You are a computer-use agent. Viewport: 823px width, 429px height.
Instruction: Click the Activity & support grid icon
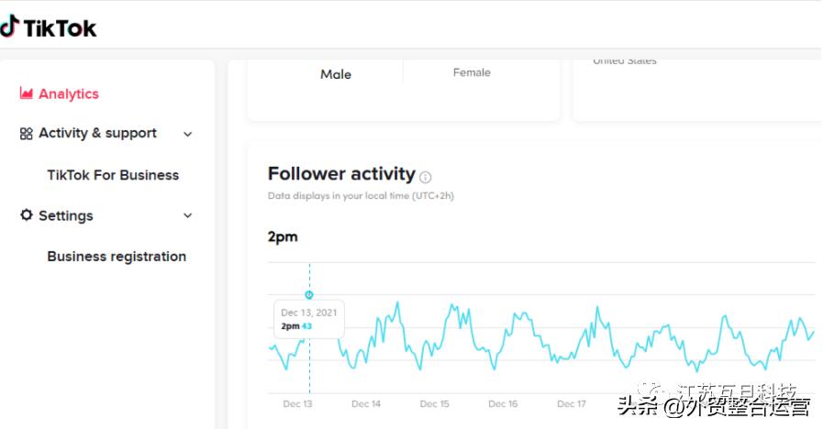[26, 134]
